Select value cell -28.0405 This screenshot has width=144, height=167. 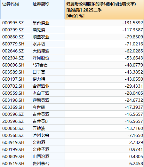point(104,93)
